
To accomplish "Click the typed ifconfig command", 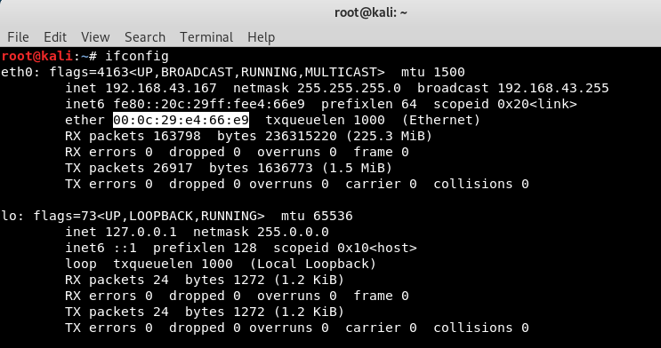I will (x=137, y=56).
